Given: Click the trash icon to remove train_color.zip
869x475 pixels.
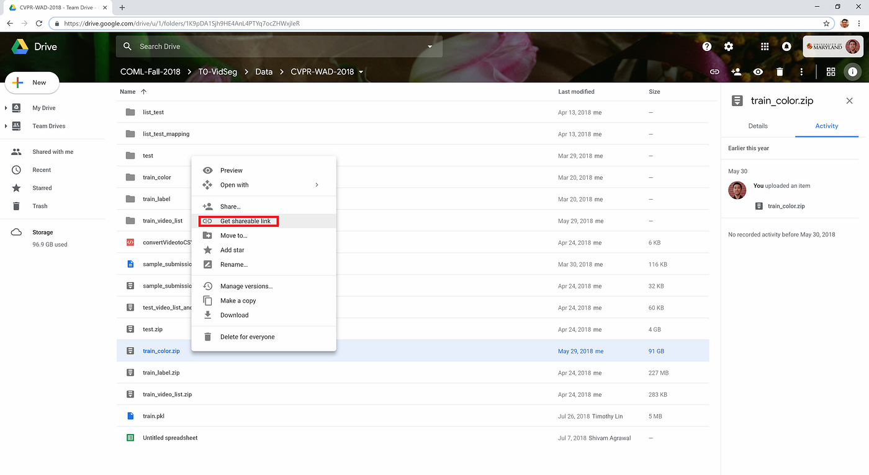Looking at the screenshot, I should click(x=780, y=71).
